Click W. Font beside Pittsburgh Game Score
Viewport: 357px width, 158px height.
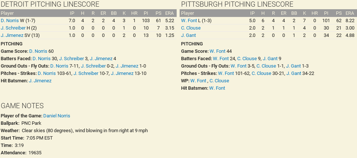tap(218, 51)
